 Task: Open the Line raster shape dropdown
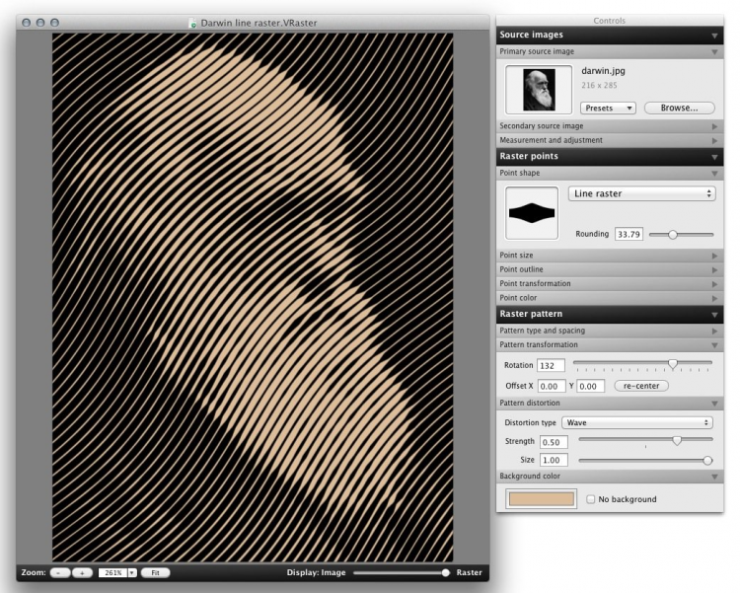tap(641, 194)
